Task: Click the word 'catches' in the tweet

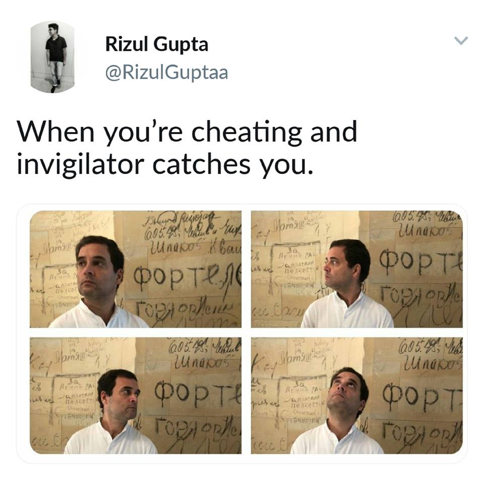Action: pos(201,164)
